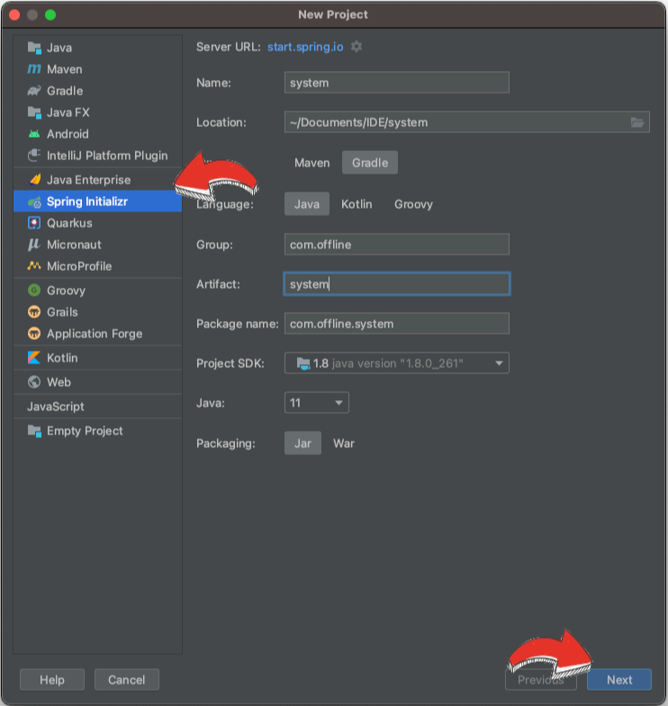Click the Spring Initializr leaf icon
Viewport: 668px width, 706px height.
[x=34, y=201]
